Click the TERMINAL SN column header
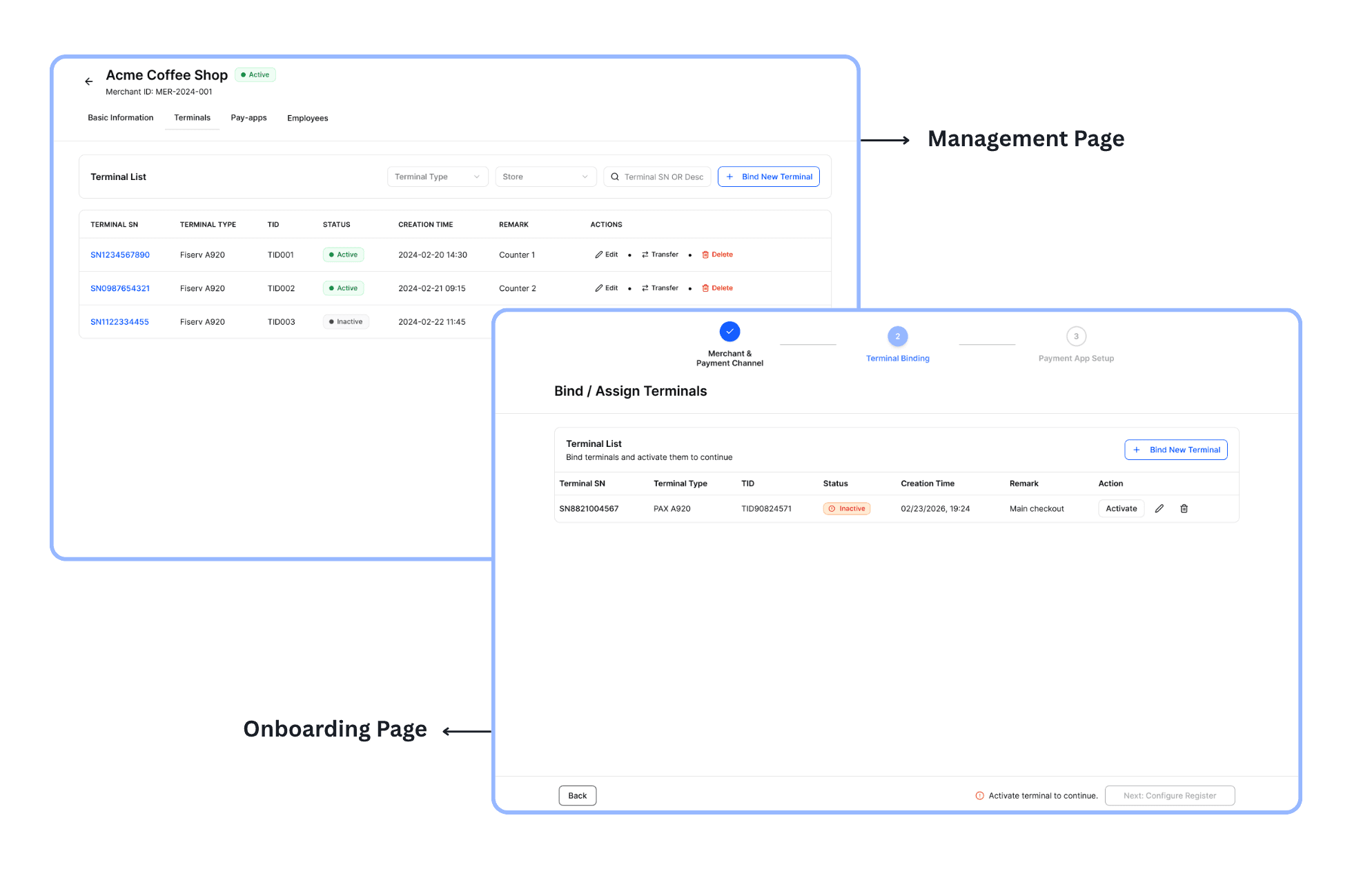1352x869 pixels. coord(115,225)
